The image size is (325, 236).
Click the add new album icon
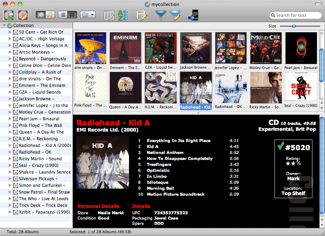8,15
